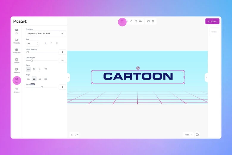The width and height of the screenshot is (232, 155).
Task: Switch to the Templates tab
Action: (16, 51)
